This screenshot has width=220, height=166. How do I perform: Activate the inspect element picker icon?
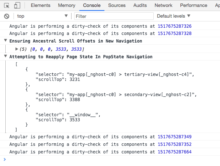pyautogui.click(x=7, y=5)
